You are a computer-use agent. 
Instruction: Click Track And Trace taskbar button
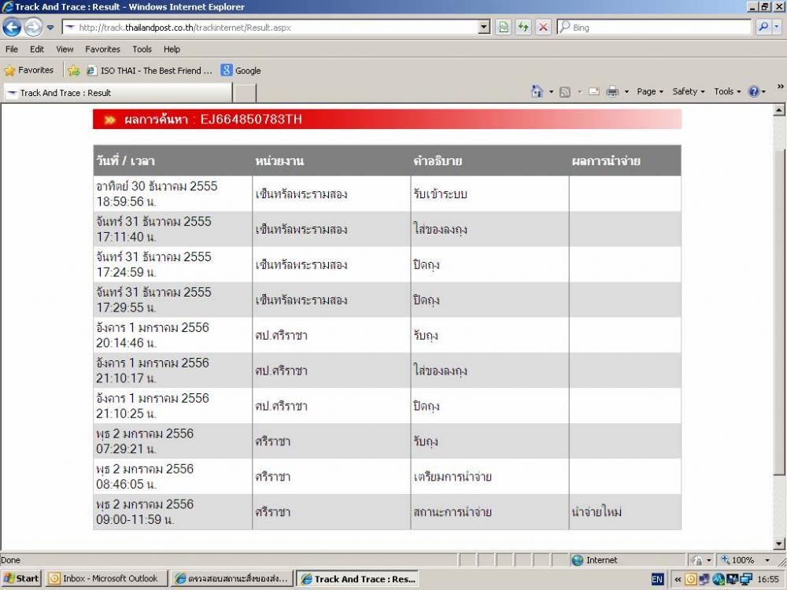point(358,579)
